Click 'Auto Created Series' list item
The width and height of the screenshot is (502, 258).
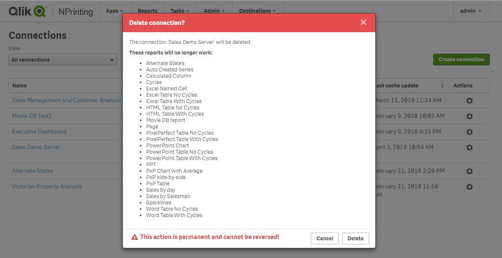tap(170, 69)
